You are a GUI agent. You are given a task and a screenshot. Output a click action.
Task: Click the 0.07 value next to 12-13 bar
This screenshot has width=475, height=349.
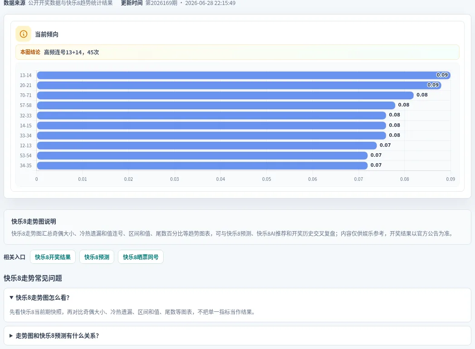(x=385, y=145)
